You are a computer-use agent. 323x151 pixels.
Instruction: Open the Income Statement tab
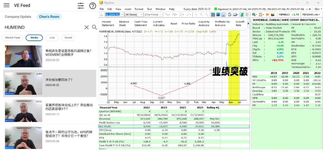(108, 23)
